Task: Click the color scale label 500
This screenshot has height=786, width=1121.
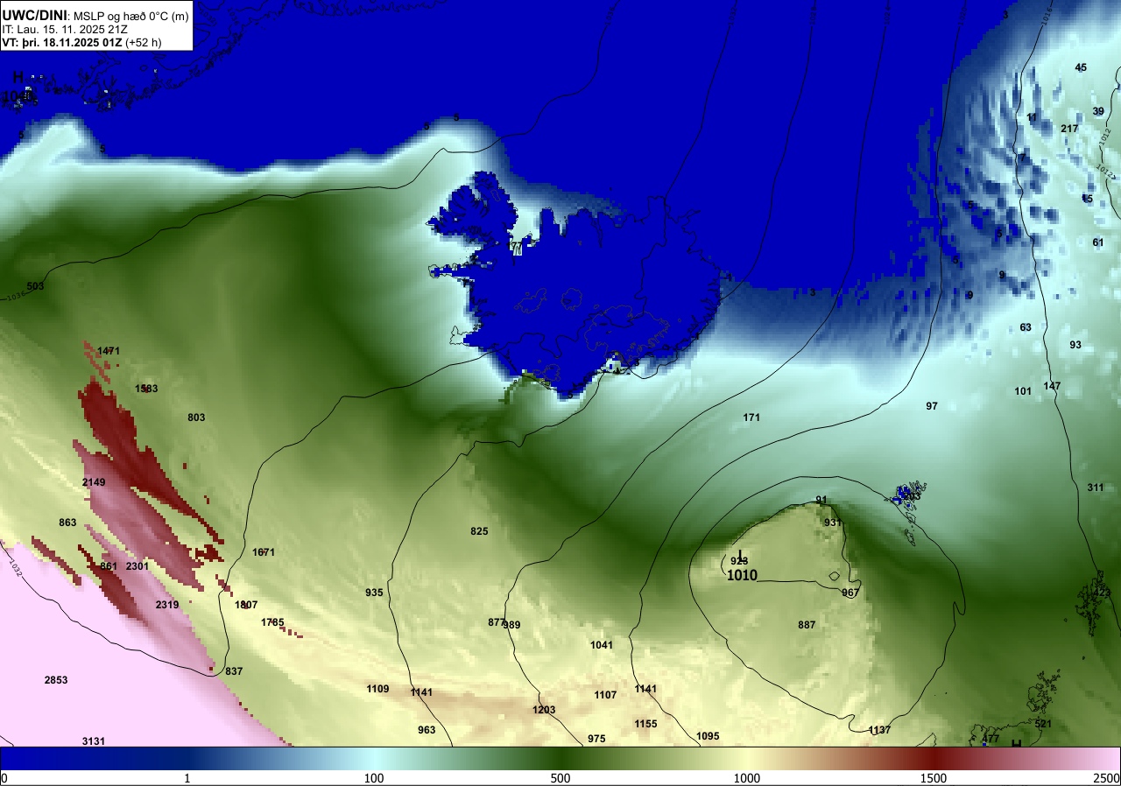Action: point(560,778)
